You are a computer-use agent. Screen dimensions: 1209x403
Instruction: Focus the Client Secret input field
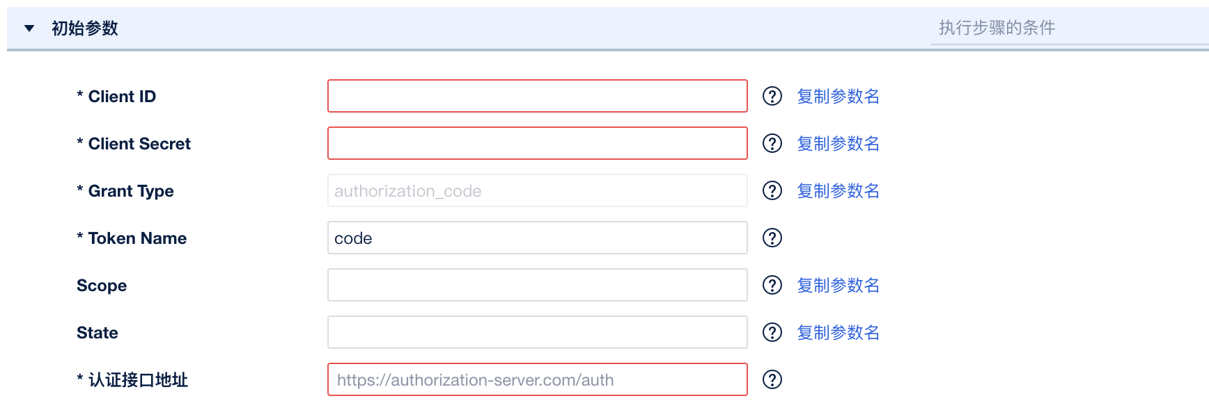click(x=537, y=143)
